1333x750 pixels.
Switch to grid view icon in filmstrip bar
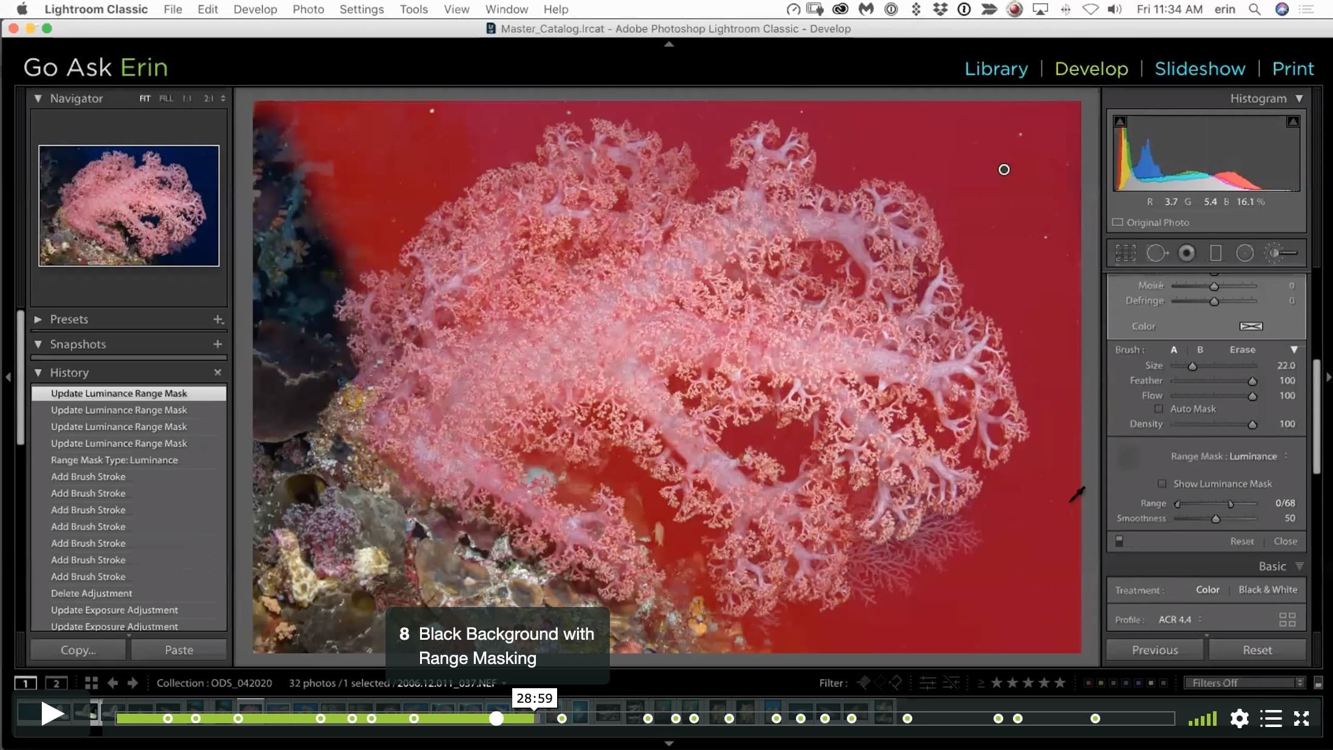coord(92,683)
